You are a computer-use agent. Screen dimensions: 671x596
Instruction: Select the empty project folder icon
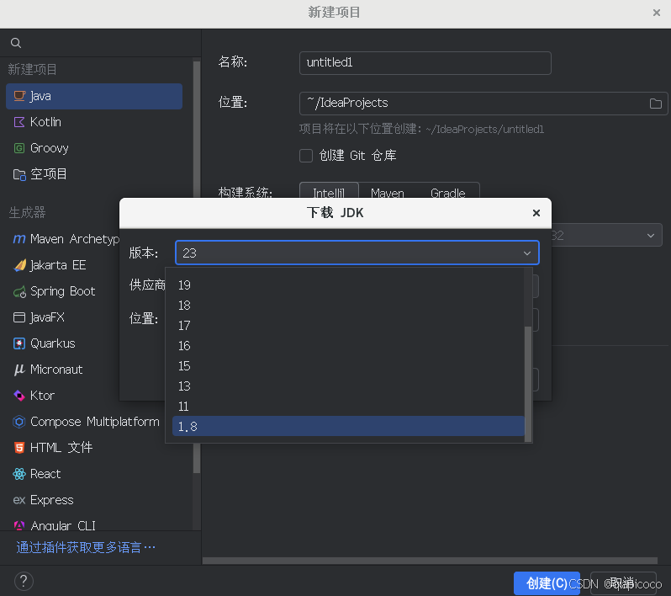click(19, 174)
